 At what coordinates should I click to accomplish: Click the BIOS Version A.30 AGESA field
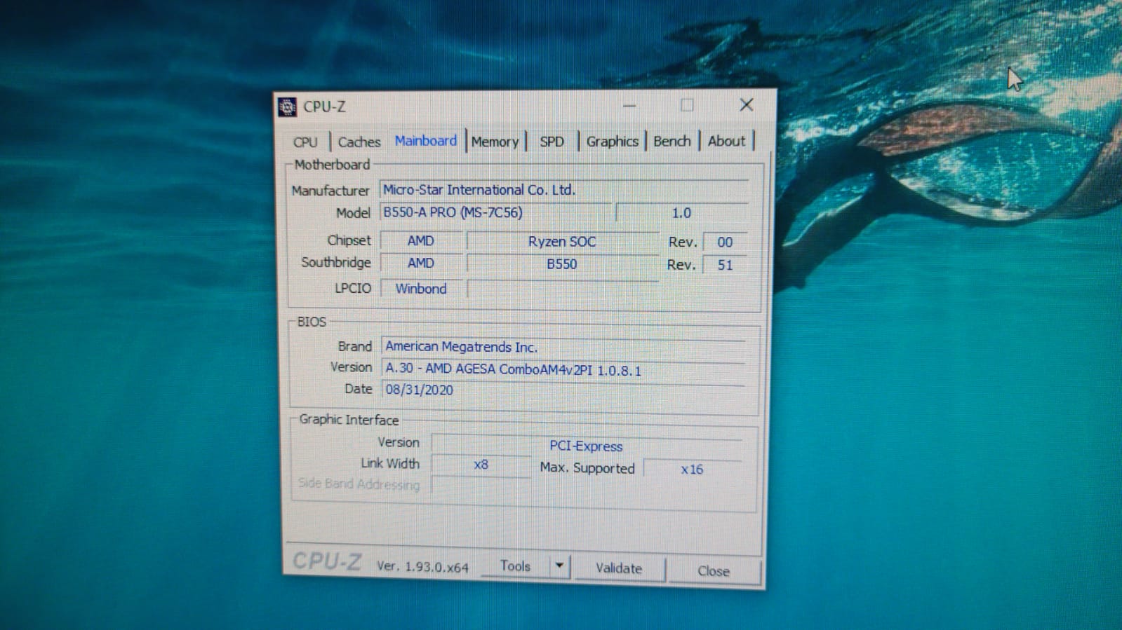point(563,369)
